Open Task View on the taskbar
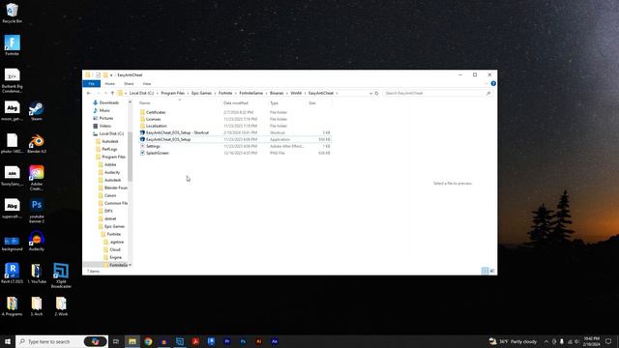 click(x=116, y=341)
